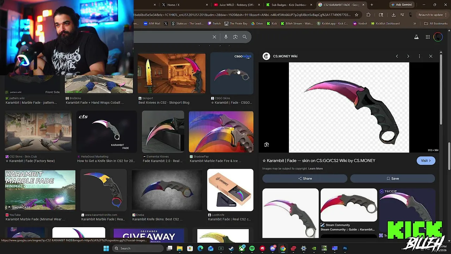Bookmark this page with the star
Screen dimensions: 451x254
point(357,15)
